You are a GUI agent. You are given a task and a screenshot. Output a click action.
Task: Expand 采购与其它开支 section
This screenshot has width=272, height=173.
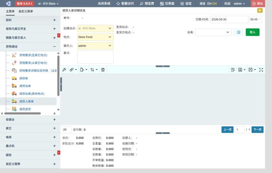(x=30, y=29)
